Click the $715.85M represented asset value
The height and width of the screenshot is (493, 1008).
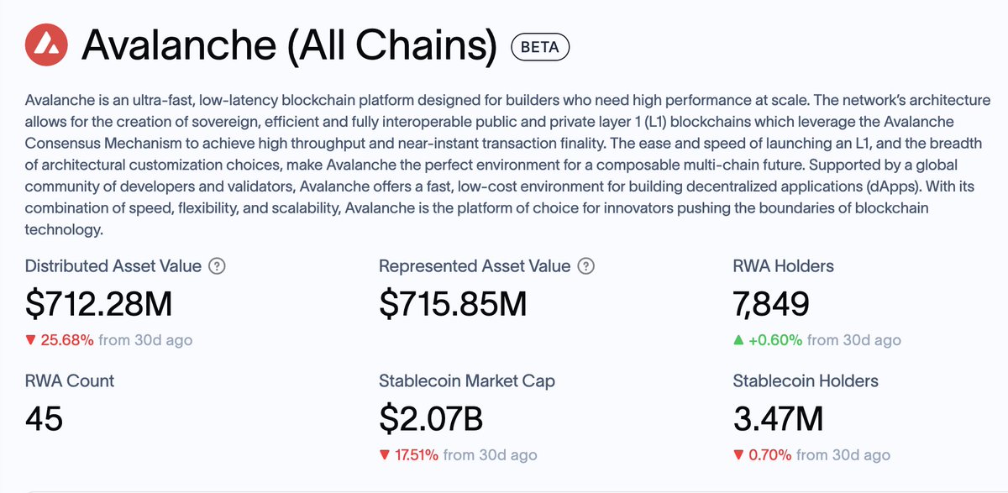tap(453, 302)
